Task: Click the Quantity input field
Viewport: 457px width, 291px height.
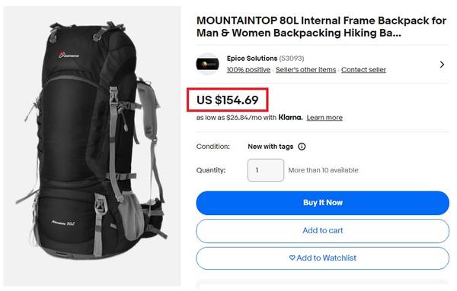Action: pyautogui.click(x=266, y=170)
